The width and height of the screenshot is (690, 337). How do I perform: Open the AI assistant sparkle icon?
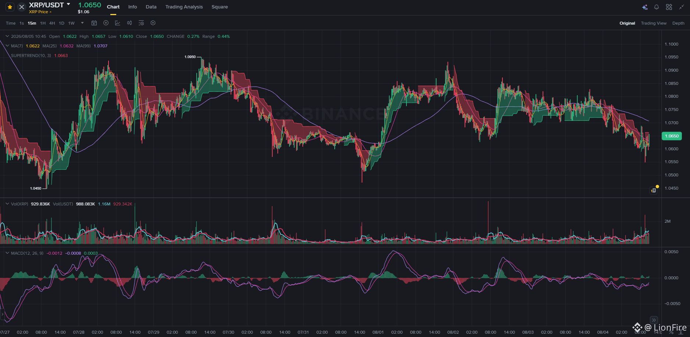coord(645,7)
